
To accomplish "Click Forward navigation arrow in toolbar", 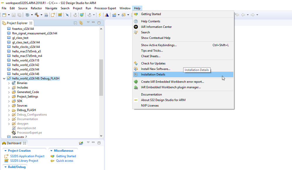I will [x=253, y=15].
